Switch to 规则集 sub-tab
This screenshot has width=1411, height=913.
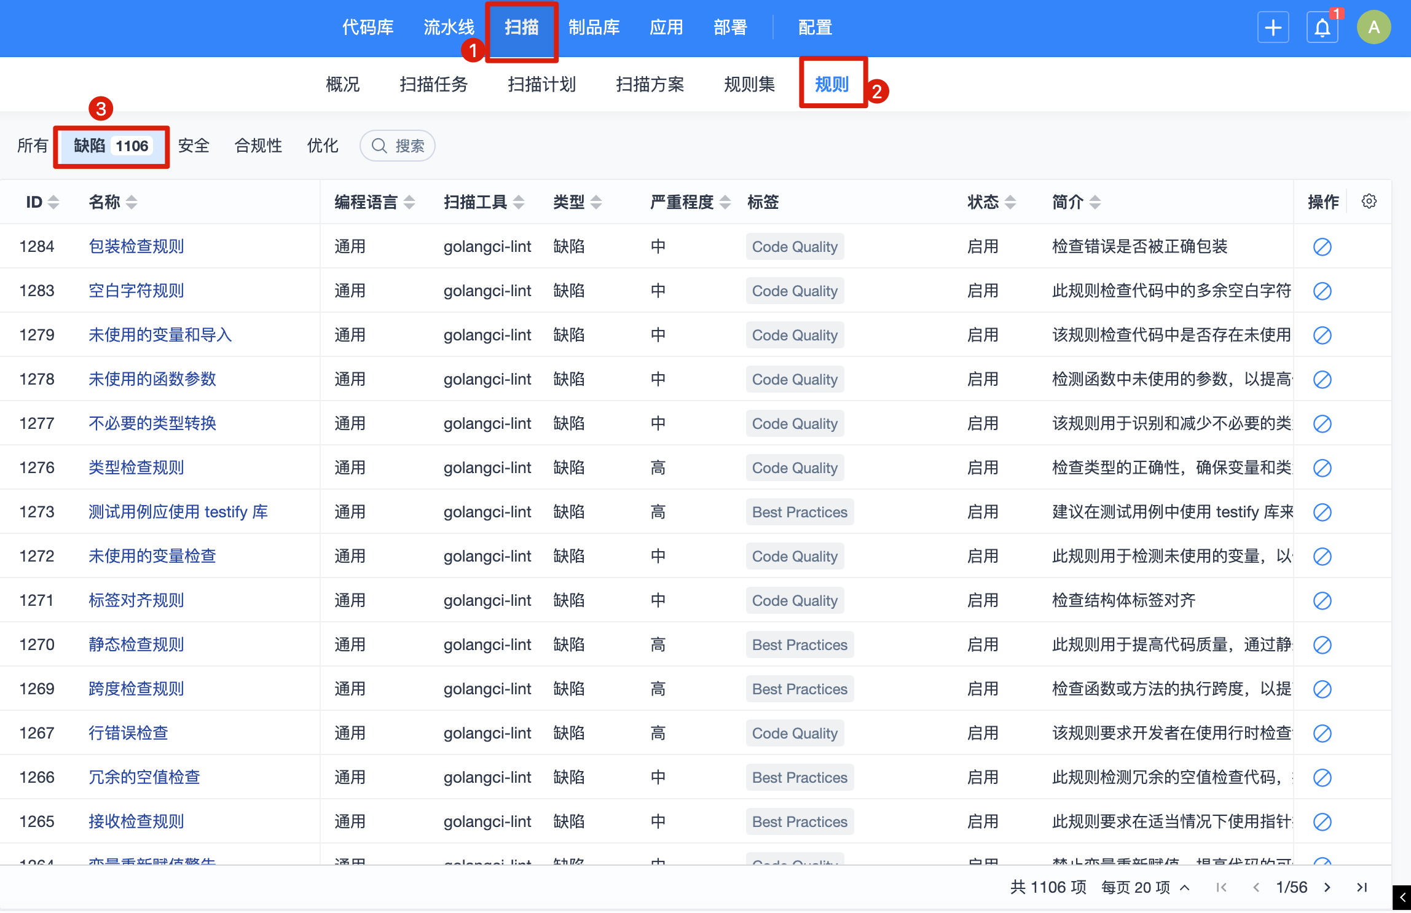tap(749, 84)
